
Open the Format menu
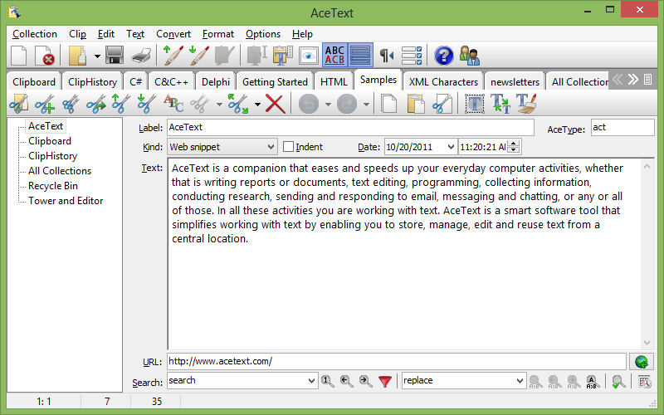coord(218,34)
